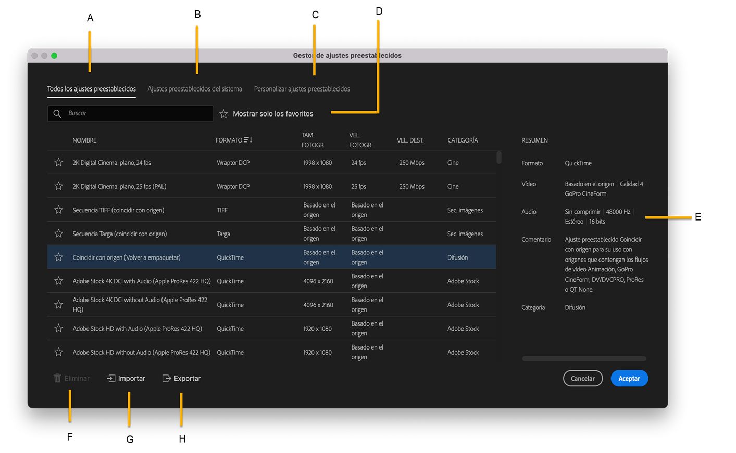Image resolution: width=736 pixels, height=453 pixels.
Task: Click the RESUMEN heading
Action: 534,140
